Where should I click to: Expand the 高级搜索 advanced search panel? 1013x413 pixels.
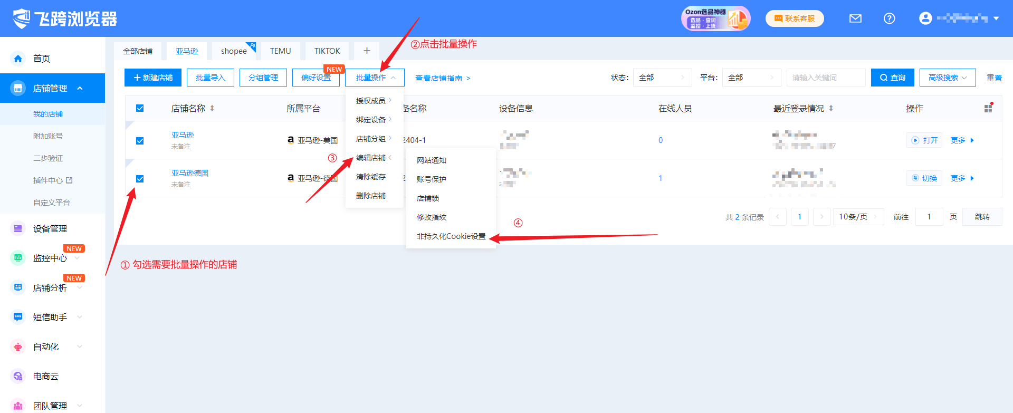(x=947, y=78)
